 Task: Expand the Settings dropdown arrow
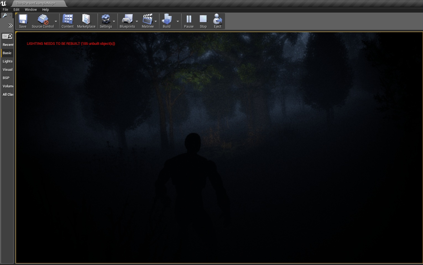click(114, 21)
